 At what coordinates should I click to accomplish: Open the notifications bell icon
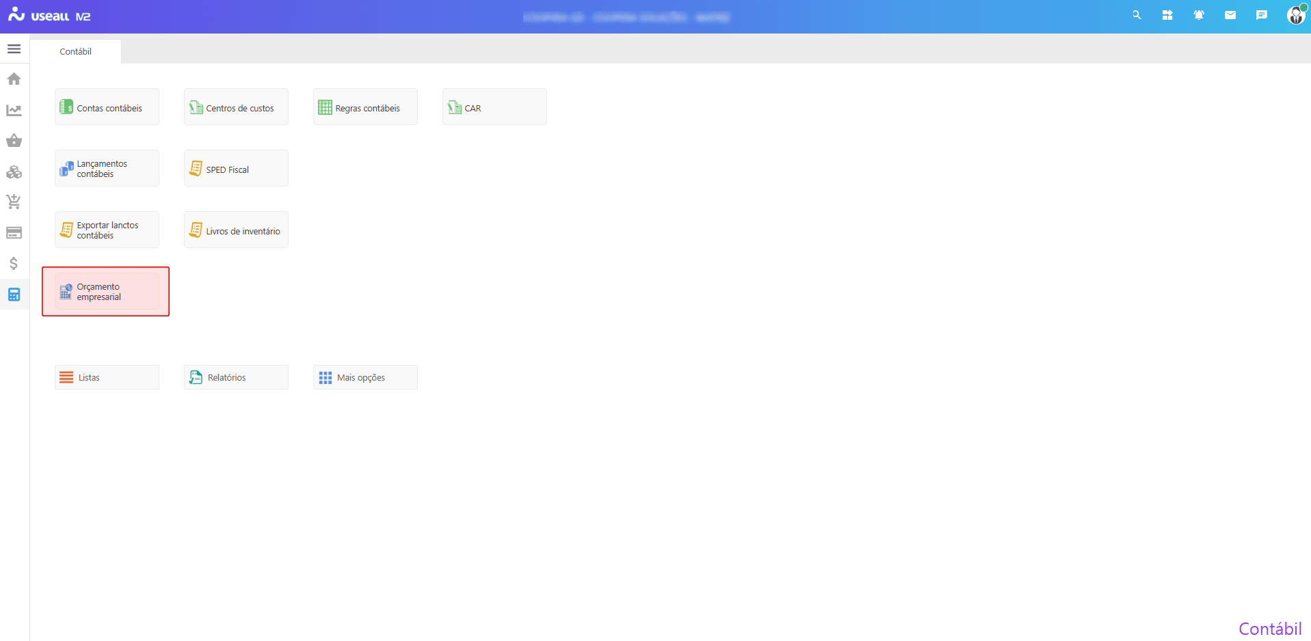pos(1199,15)
